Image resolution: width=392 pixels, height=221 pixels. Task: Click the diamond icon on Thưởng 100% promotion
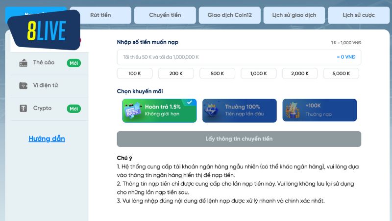(213, 111)
